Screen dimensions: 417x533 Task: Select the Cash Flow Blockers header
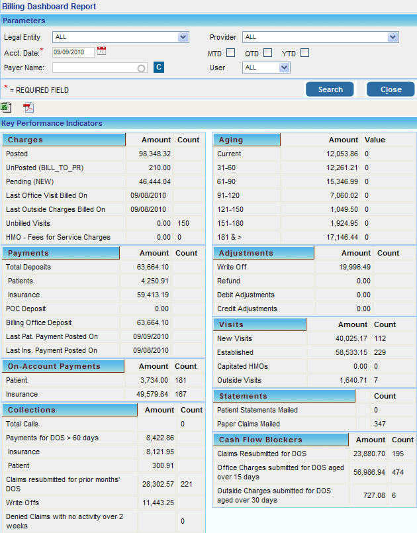pyautogui.click(x=281, y=440)
